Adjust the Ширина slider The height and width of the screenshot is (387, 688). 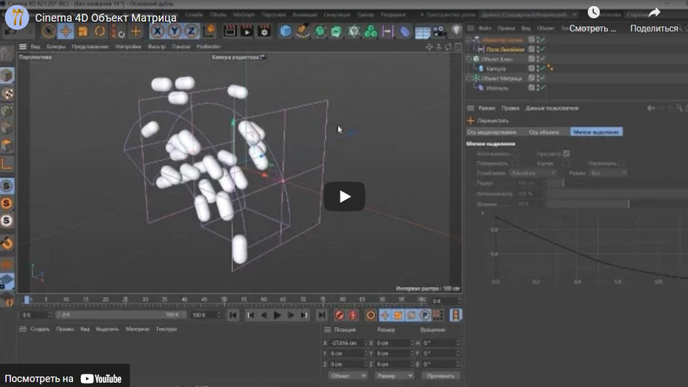click(617, 204)
